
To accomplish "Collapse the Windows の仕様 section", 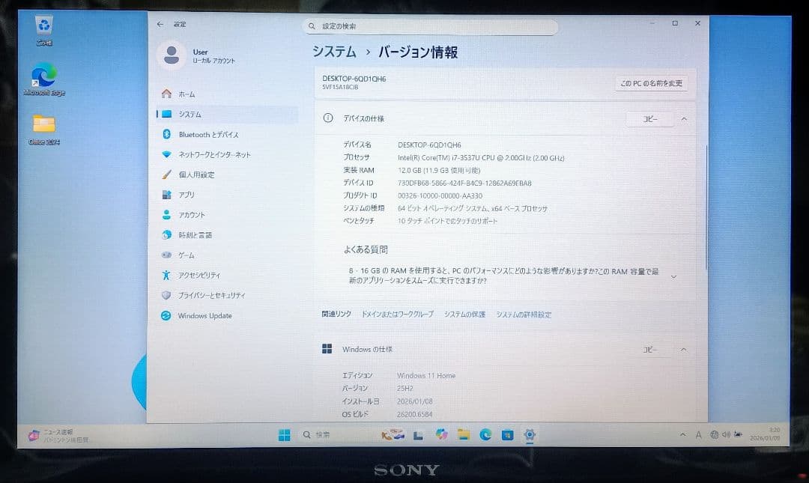I will pyautogui.click(x=683, y=349).
